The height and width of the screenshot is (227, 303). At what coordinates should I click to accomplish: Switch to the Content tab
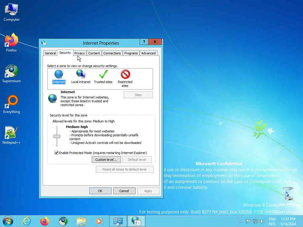94,53
